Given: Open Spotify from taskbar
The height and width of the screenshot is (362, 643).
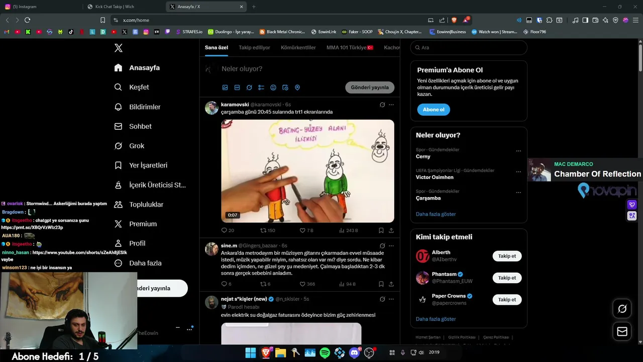Looking at the screenshot, I should (325, 353).
